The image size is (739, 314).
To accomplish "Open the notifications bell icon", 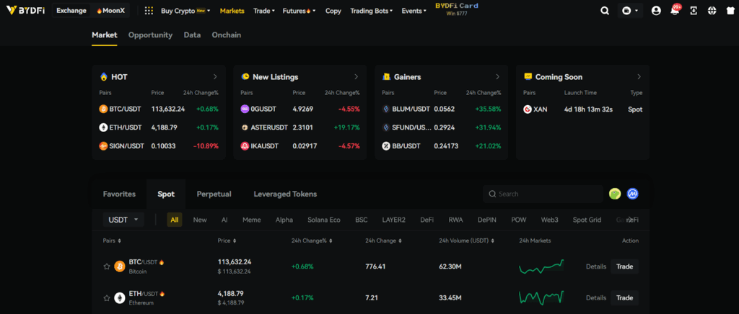I will click(675, 11).
